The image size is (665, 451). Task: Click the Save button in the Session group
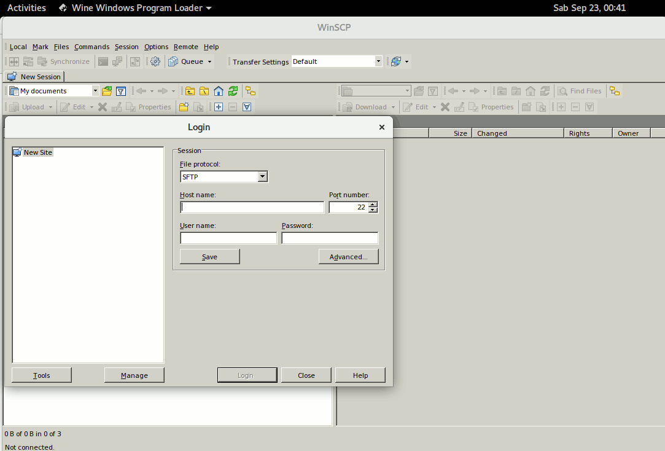coord(209,257)
